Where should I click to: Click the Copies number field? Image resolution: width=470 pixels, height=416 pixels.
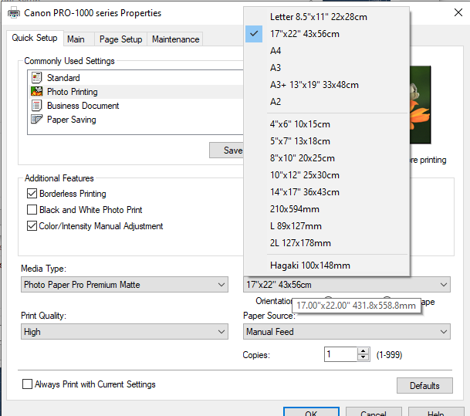[x=340, y=354]
